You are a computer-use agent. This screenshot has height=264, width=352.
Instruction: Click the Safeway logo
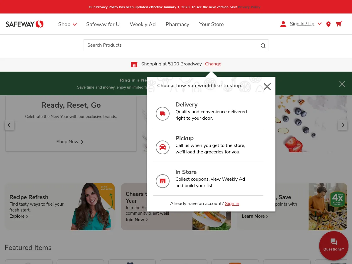pyautogui.click(x=25, y=24)
